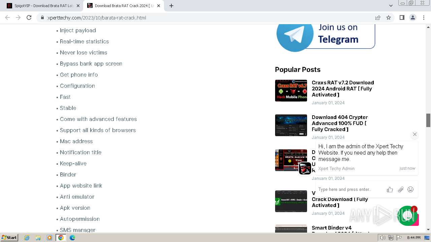The height and width of the screenshot is (242, 431).
Task: Toggle the browser side panel
Action: click(x=402, y=17)
